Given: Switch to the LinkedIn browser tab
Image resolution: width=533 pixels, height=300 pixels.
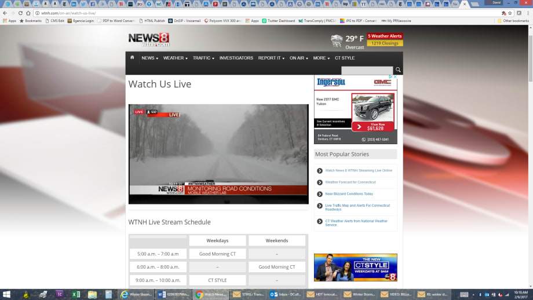Looking at the screenshot, I should 74,4.
